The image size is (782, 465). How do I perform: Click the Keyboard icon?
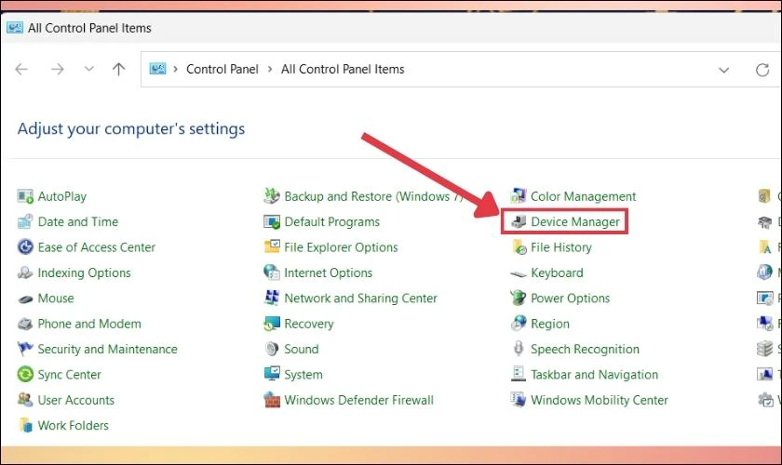(519, 273)
